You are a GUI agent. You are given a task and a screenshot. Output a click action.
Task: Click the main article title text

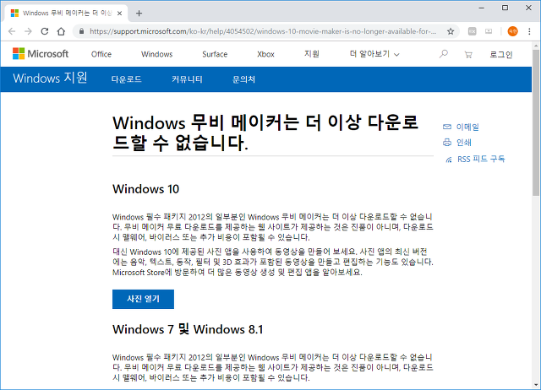(x=265, y=133)
